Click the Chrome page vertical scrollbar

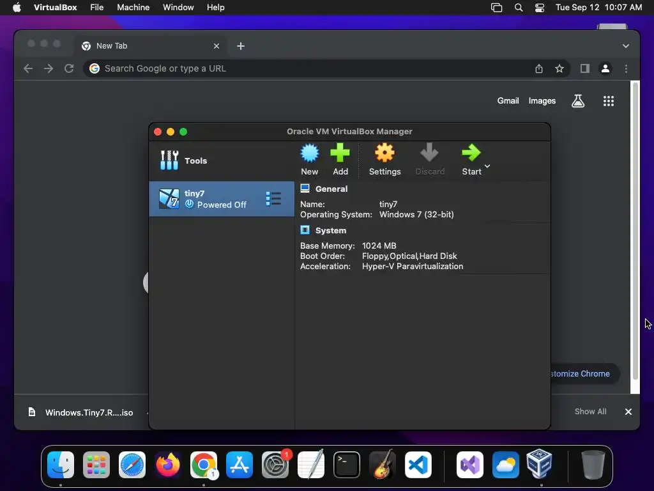(635, 230)
